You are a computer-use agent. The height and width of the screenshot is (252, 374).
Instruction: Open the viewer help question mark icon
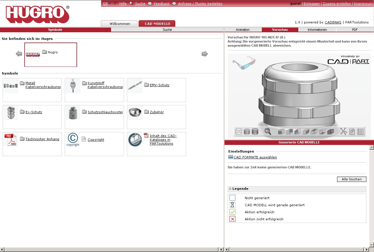coord(352,131)
